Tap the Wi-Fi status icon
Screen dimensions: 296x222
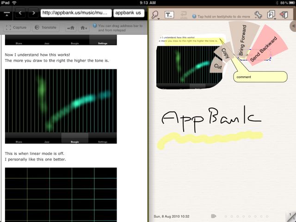click(14, 3)
